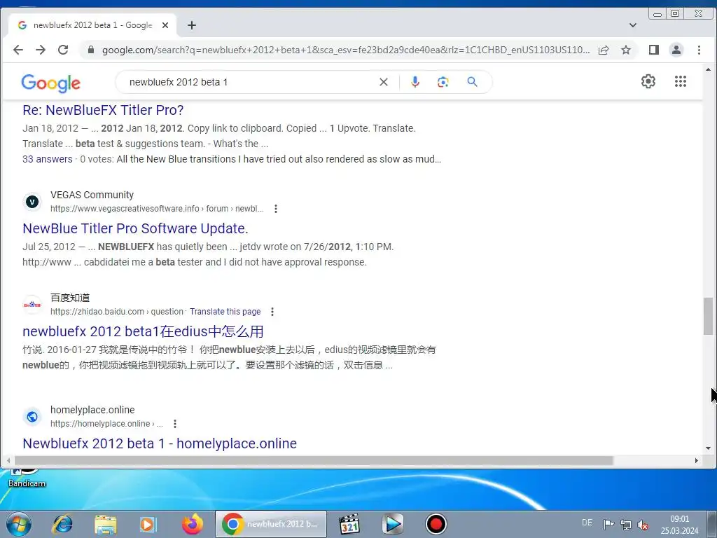717x538 pixels.
Task: Open Media Player Classic 321 icon
Action: click(x=349, y=524)
